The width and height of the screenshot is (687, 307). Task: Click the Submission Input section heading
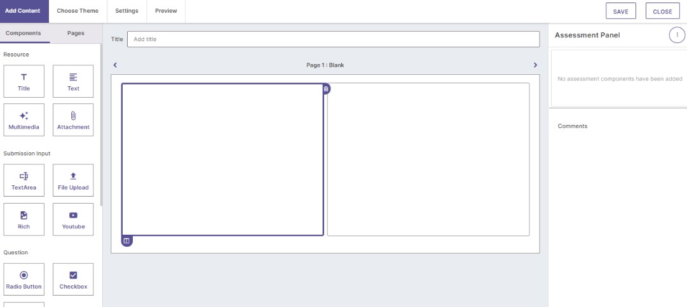(27, 153)
